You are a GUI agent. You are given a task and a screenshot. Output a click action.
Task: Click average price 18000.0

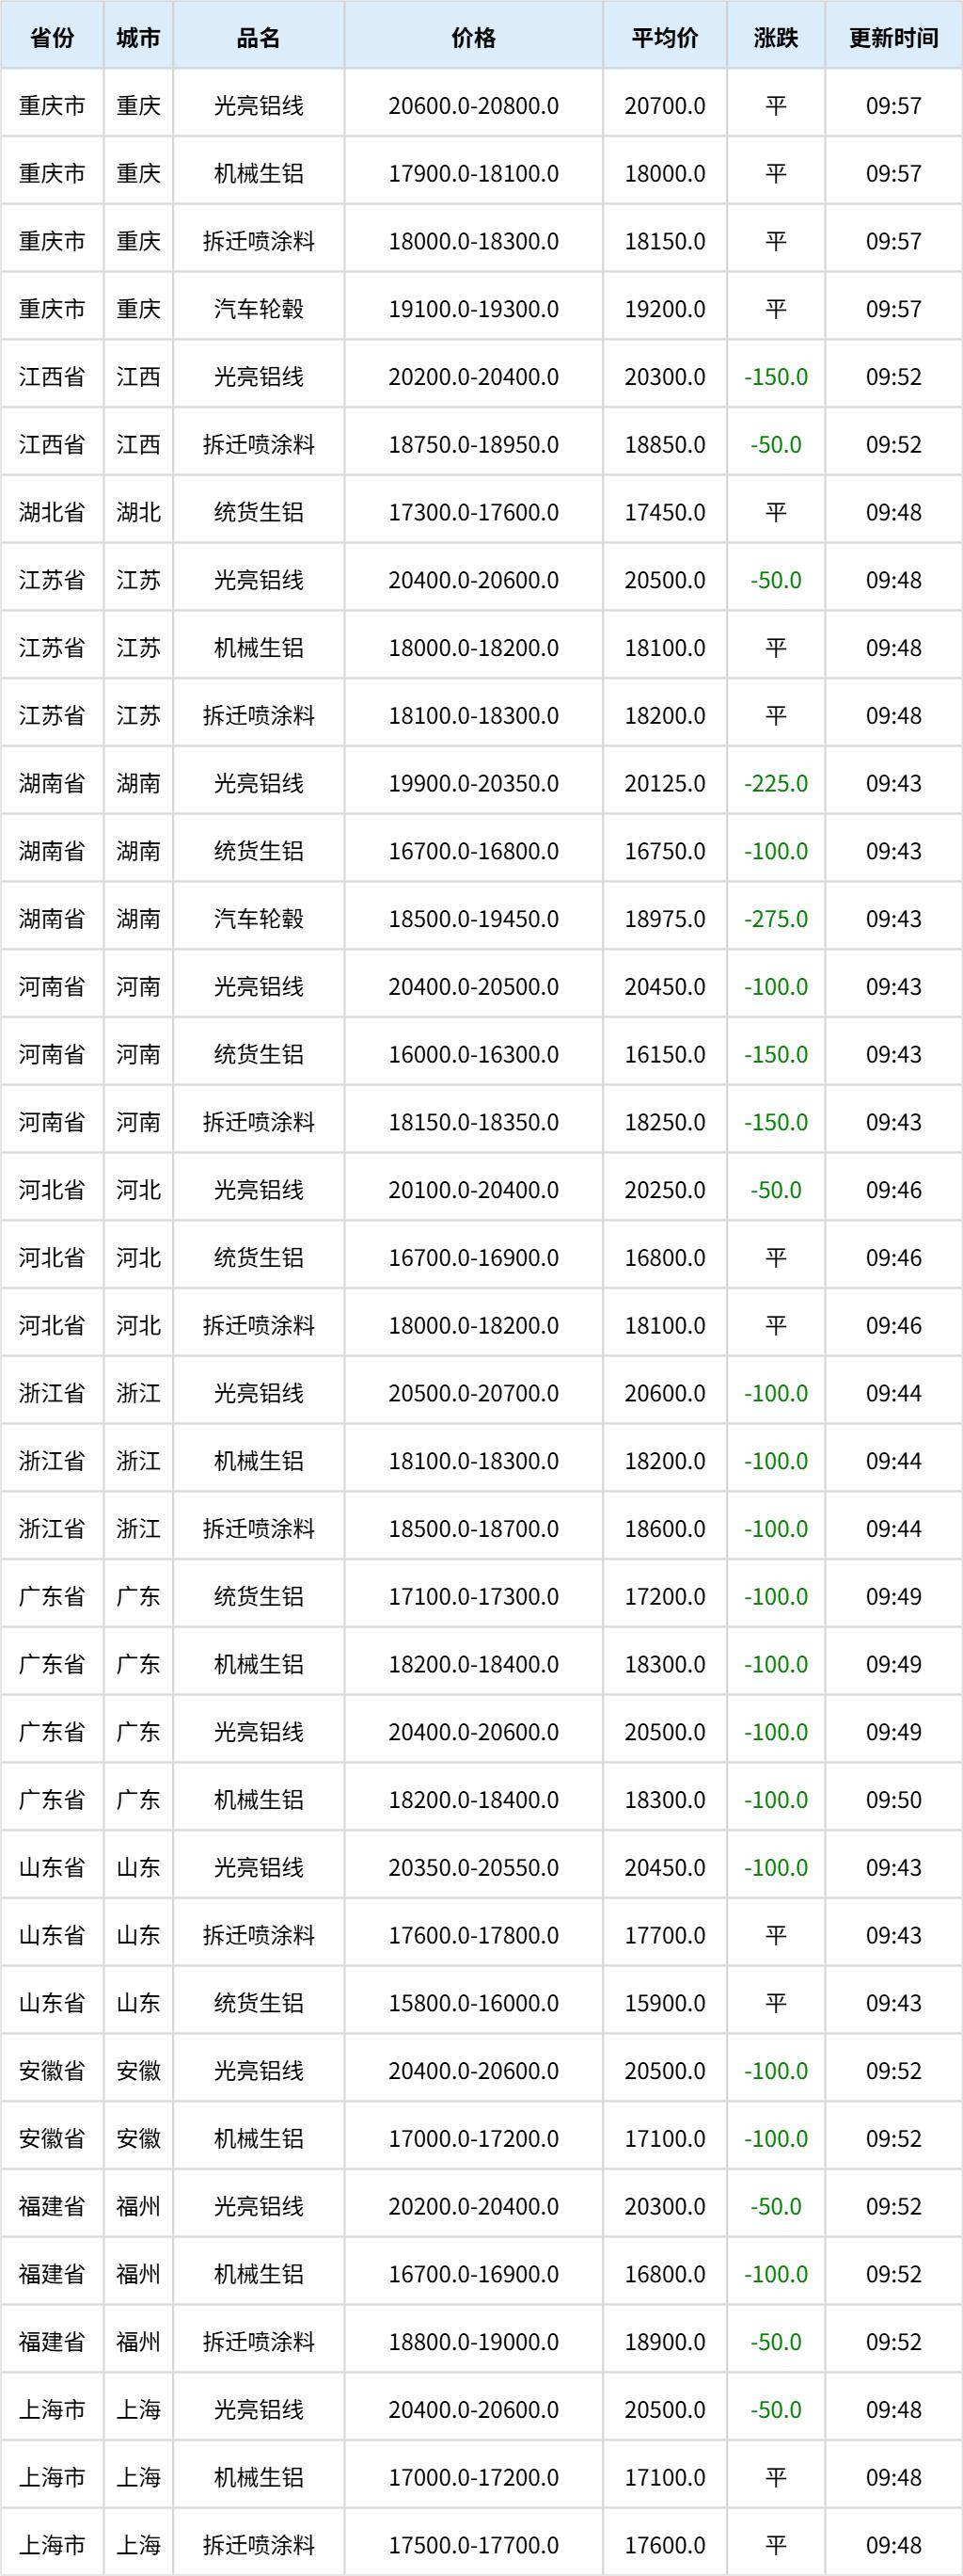click(665, 173)
